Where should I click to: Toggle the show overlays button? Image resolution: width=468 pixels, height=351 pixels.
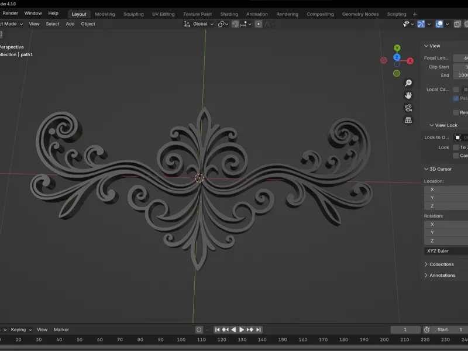pos(439,24)
